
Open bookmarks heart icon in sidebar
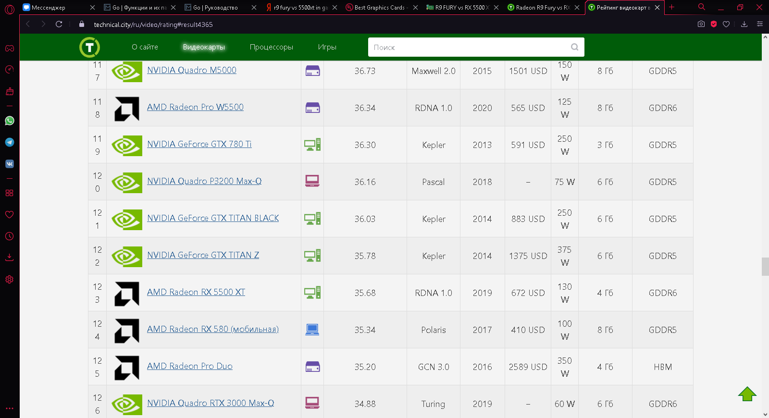tap(10, 214)
